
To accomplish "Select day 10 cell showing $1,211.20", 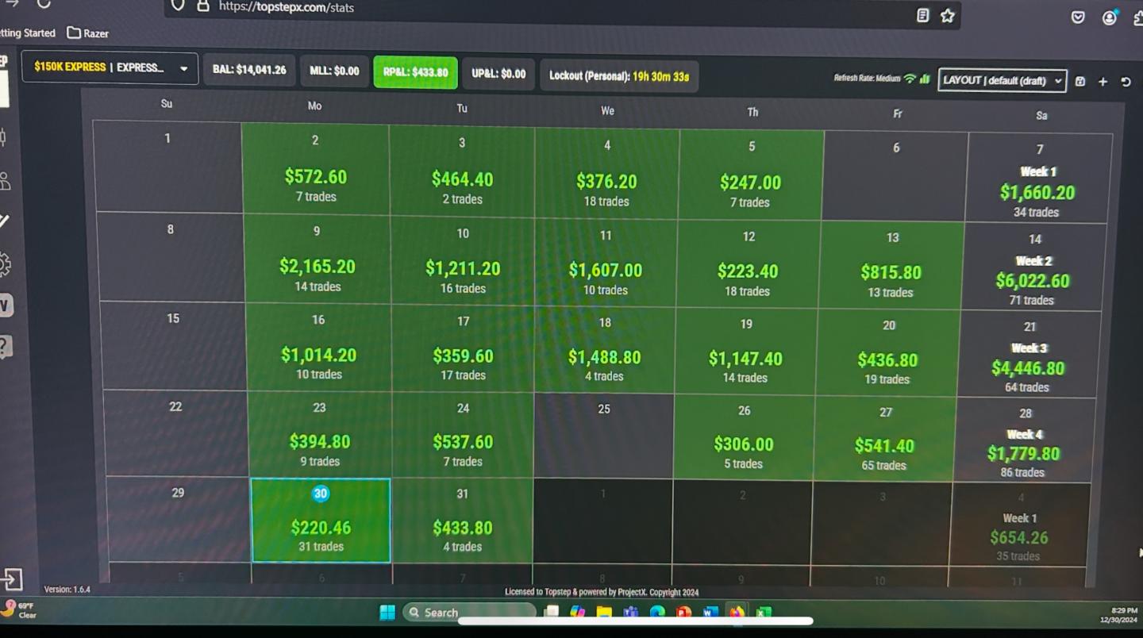I will click(x=463, y=260).
